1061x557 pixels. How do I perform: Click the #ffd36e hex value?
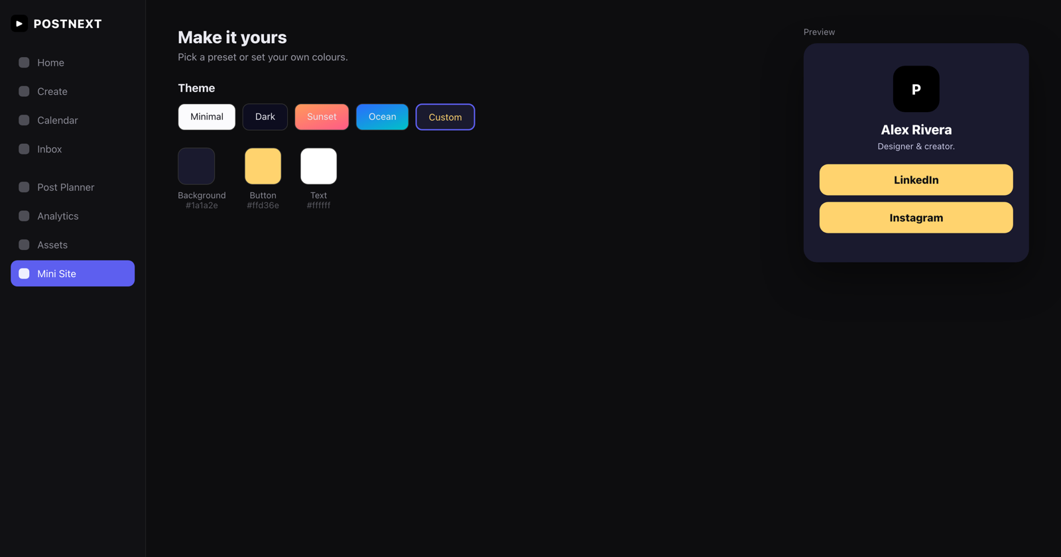click(x=263, y=206)
